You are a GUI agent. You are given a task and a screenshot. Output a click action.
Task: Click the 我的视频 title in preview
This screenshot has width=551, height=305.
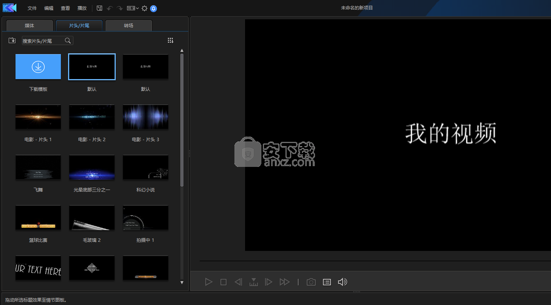pyautogui.click(x=451, y=133)
